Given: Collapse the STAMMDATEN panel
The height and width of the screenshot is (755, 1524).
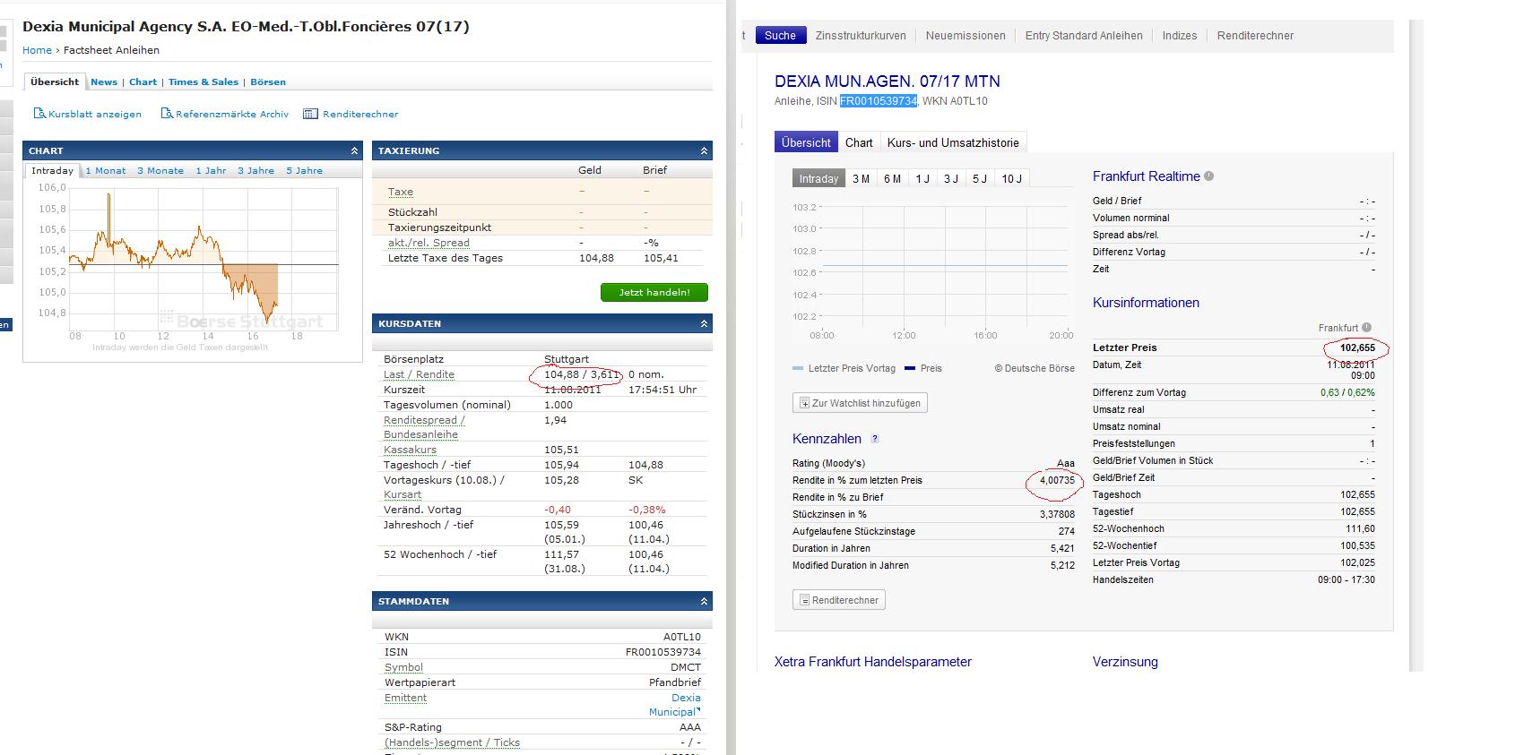Looking at the screenshot, I should [704, 601].
